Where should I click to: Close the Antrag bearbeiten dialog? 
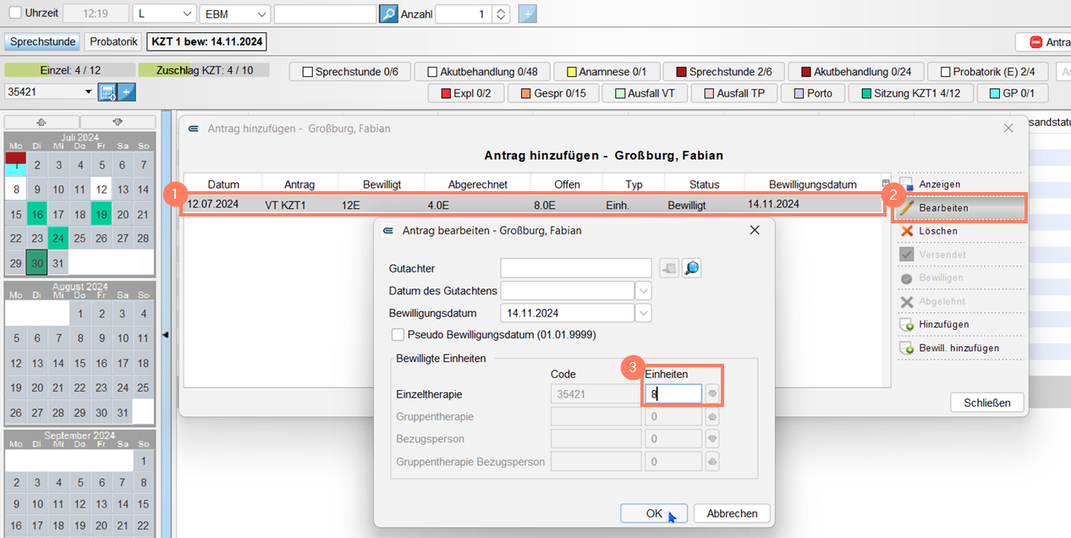(x=755, y=230)
